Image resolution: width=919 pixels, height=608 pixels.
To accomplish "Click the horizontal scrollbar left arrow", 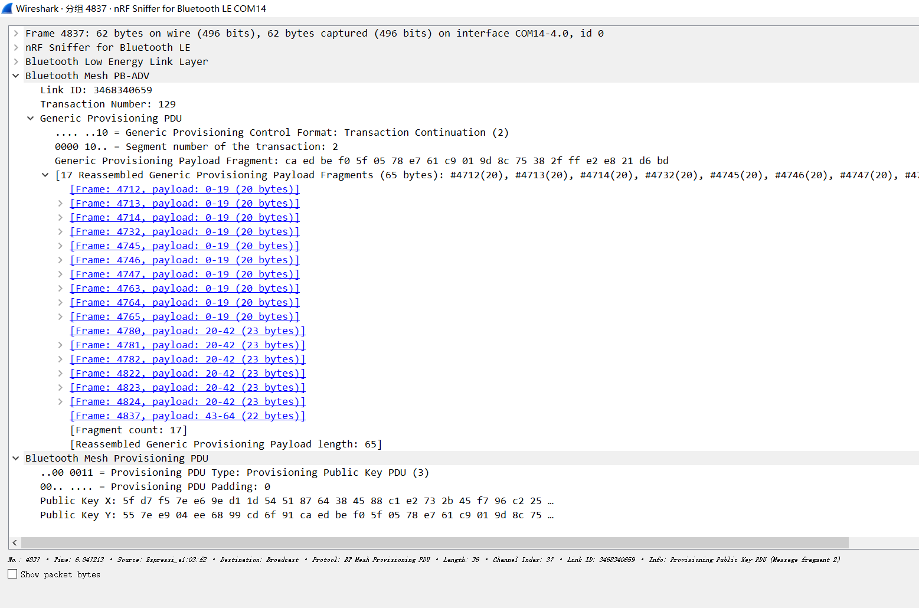I will pyautogui.click(x=15, y=542).
